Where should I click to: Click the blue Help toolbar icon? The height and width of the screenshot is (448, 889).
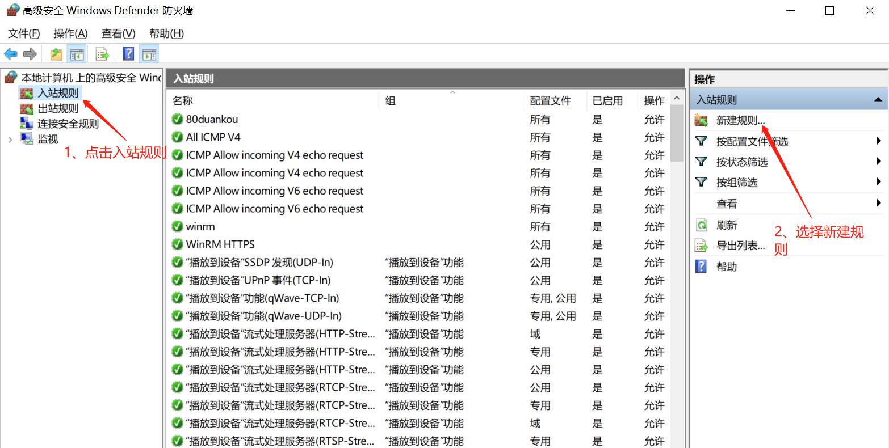tap(129, 54)
